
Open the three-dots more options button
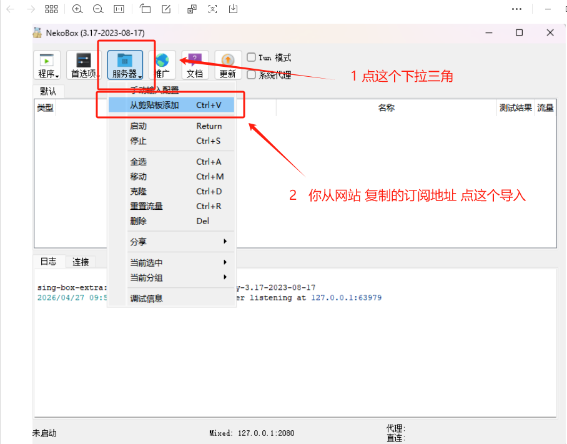516,9
